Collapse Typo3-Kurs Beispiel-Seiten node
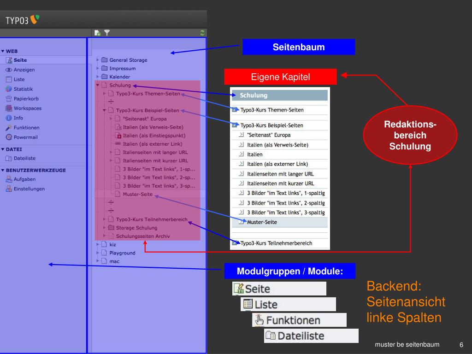Image resolution: width=472 pixels, height=354 pixels. click(x=104, y=111)
